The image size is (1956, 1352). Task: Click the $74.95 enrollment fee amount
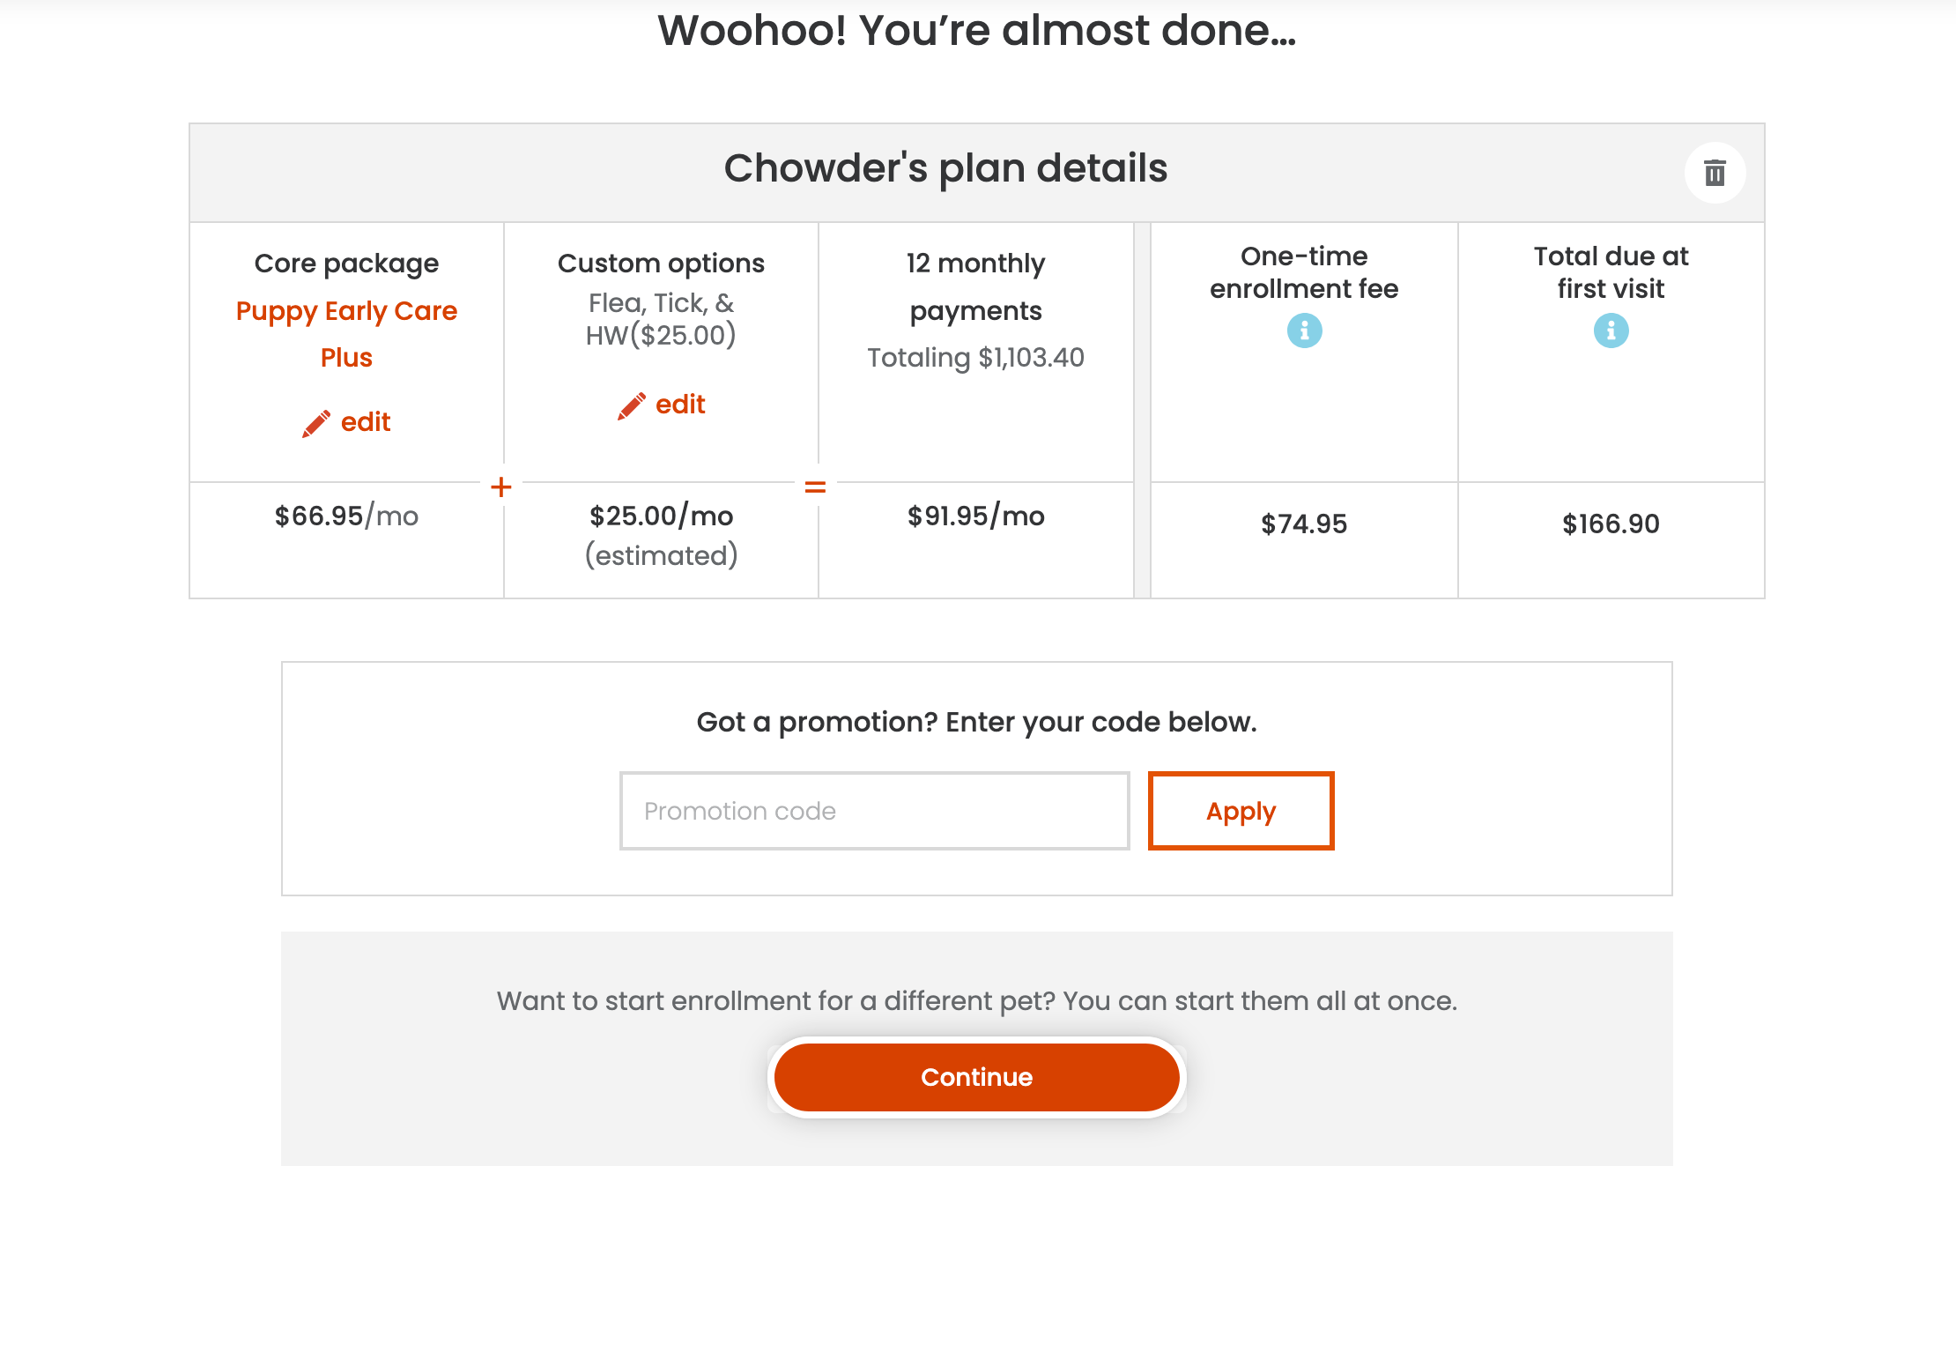[1304, 524]
